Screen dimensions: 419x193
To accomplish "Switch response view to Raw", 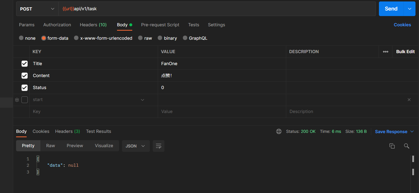I will [x=51, y=146].
